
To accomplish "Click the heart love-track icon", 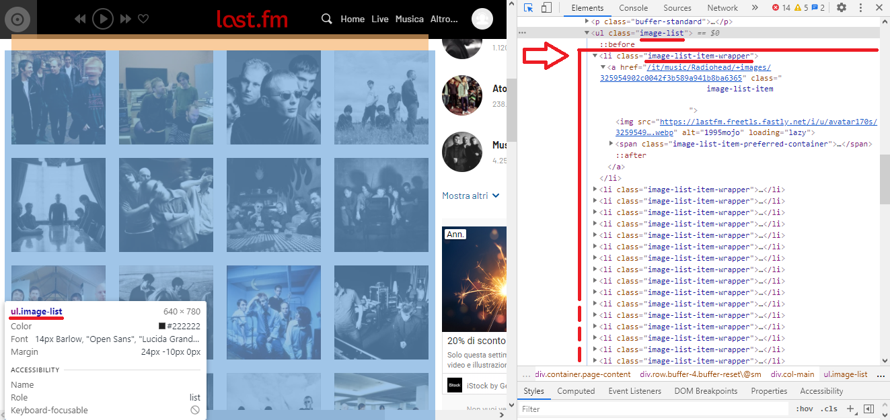I will pos(143,19).
